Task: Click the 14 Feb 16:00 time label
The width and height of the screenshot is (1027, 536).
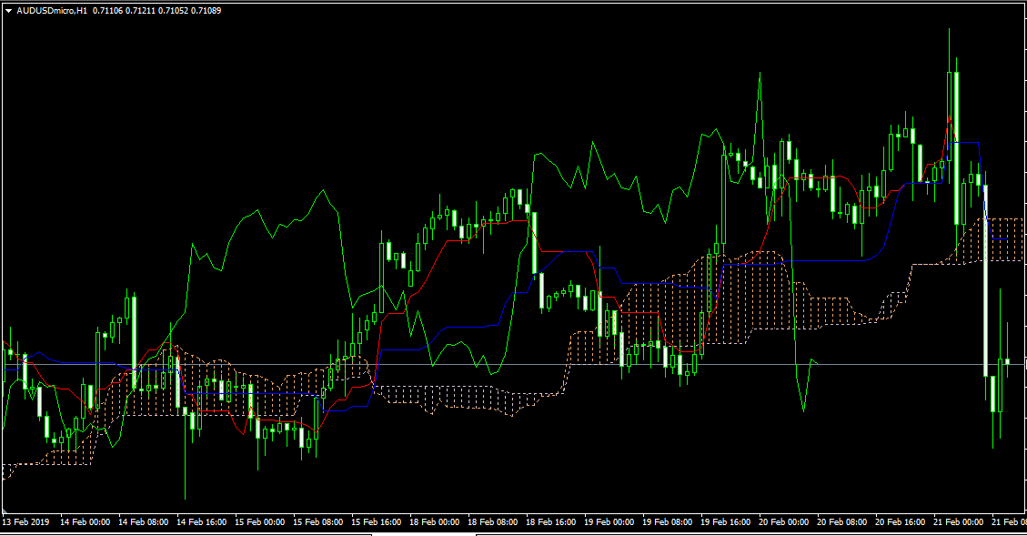Action: pyautogui.click(x=201, y=522)
